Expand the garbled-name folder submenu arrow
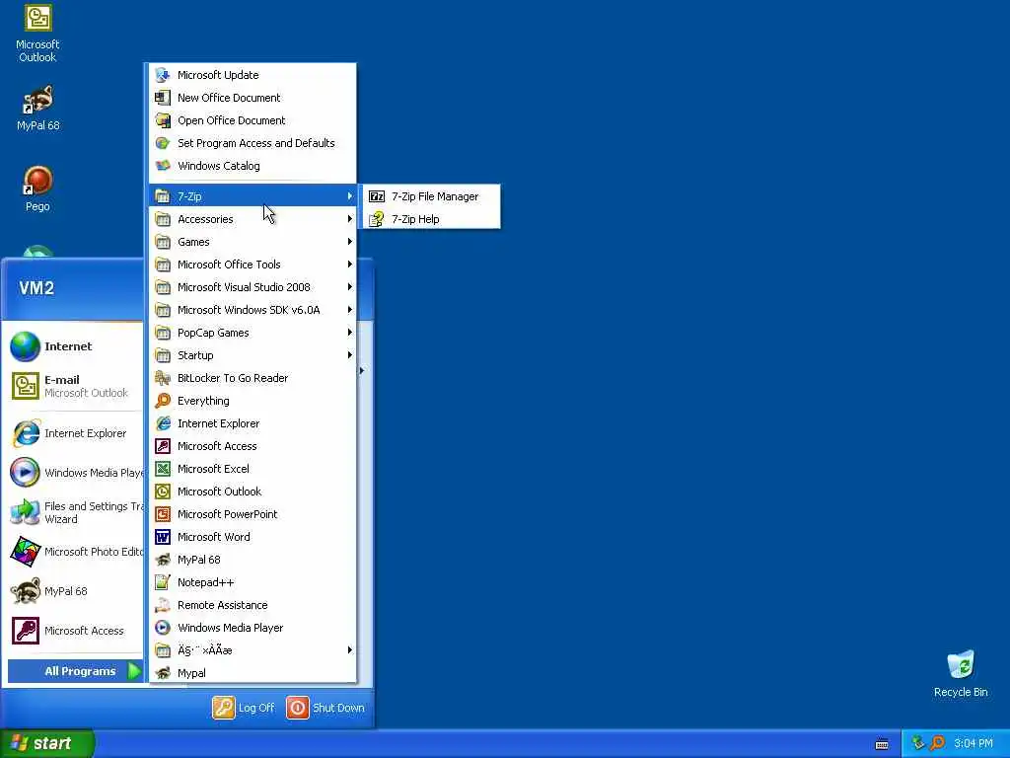Image resolution: width=1010 pixels, height=758 pixels. (350, 650)
